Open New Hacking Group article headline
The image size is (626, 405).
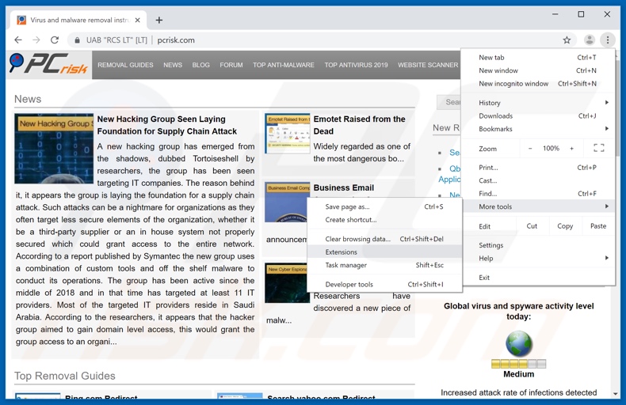pos(167,125)
